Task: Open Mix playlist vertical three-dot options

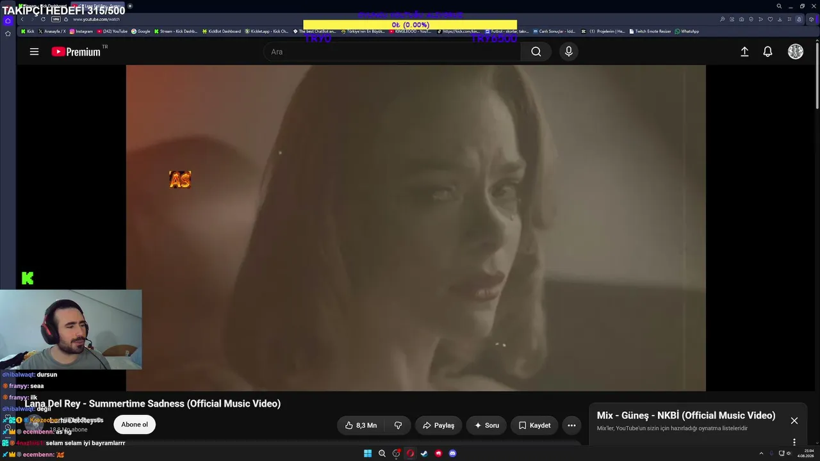Action: click(x=794, y=442)
